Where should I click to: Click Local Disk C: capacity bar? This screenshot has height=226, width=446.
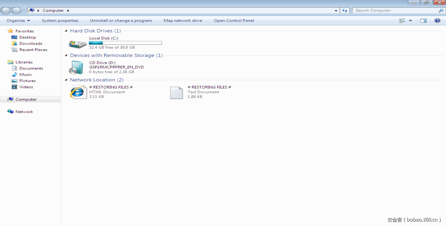[125, 43]
